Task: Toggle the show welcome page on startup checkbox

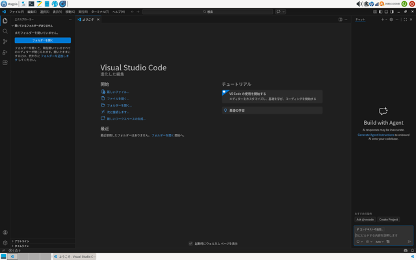Action: point(190,244)
